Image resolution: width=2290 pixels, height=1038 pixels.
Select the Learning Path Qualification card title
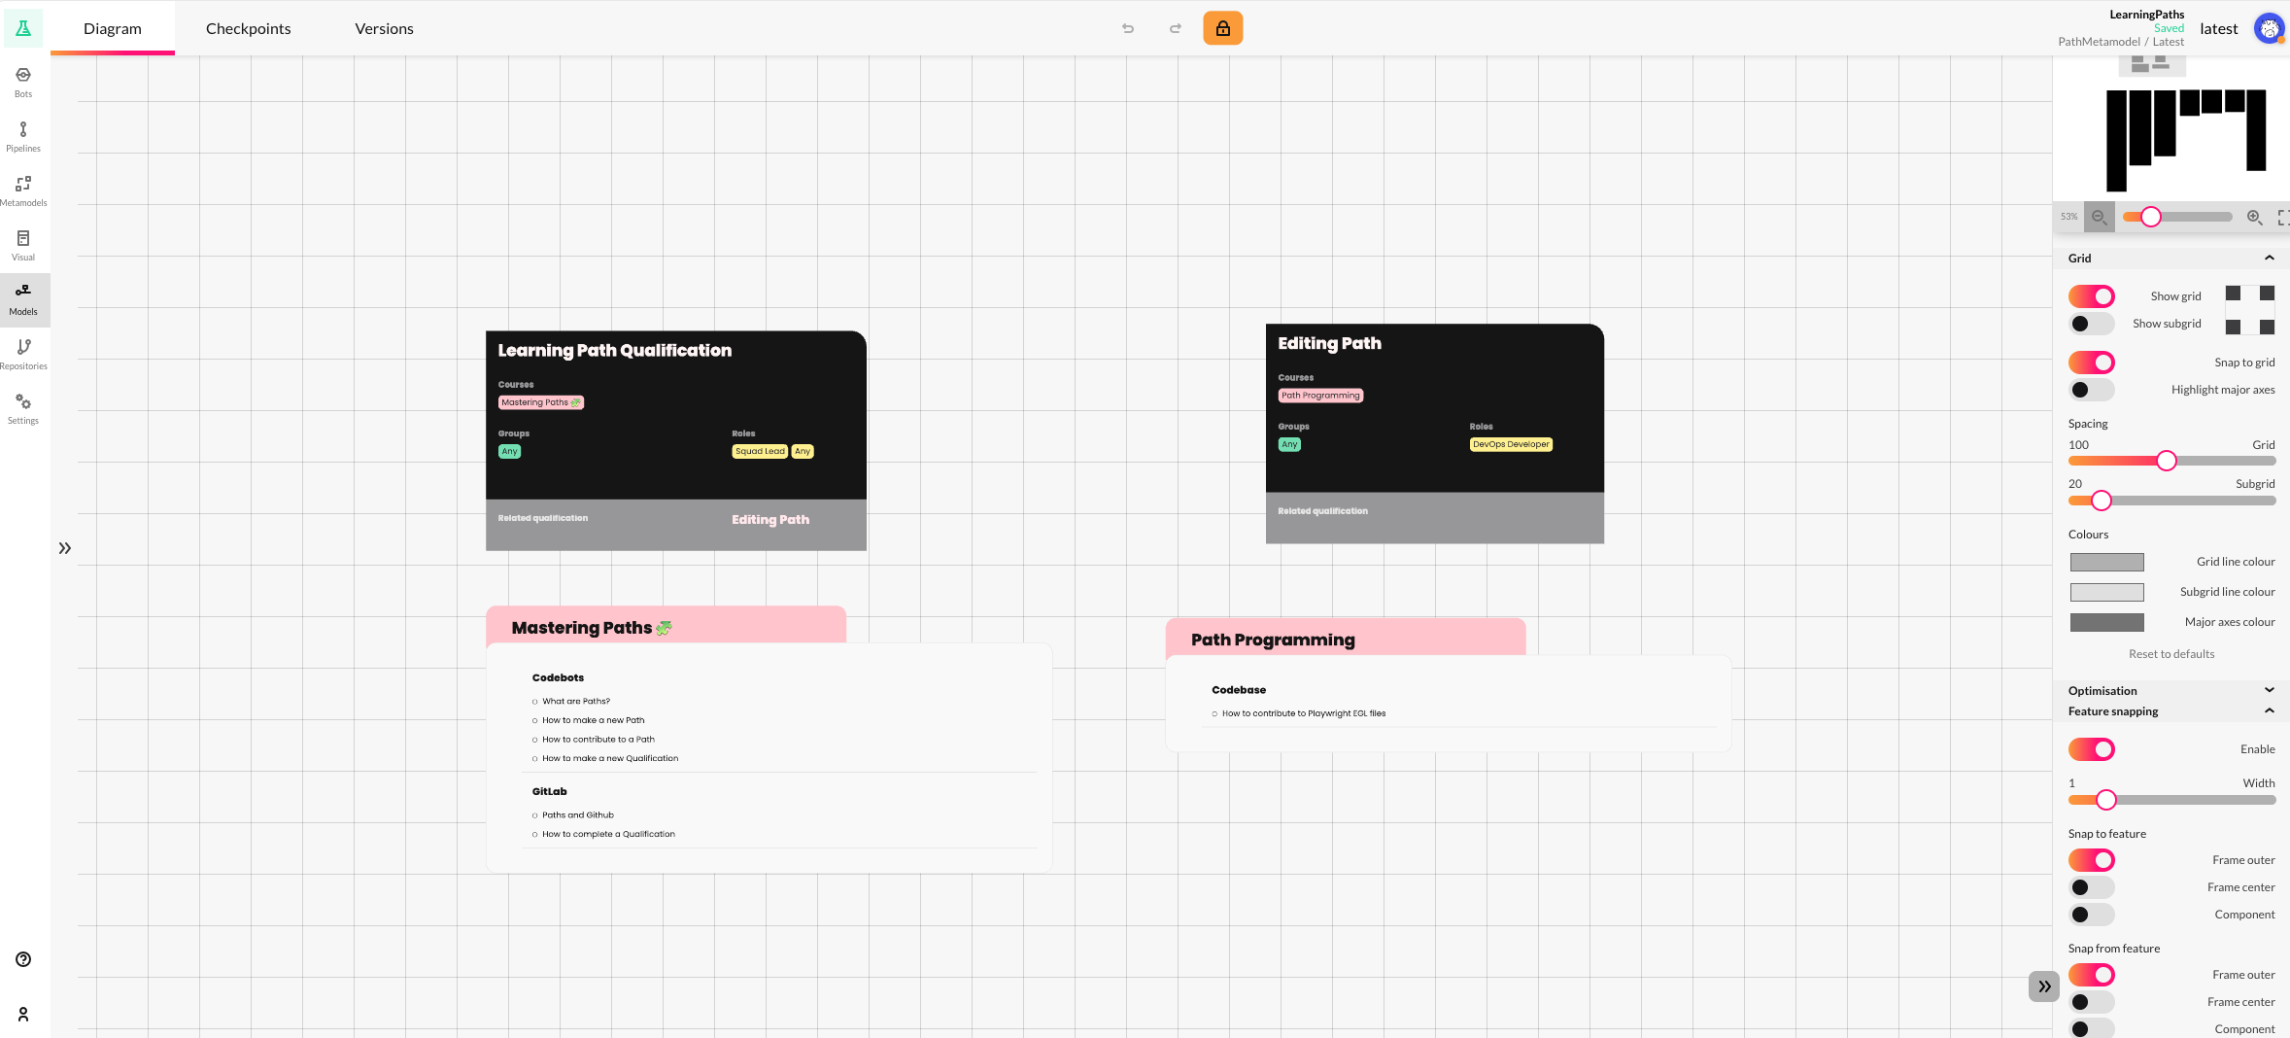tap(615, 351)
